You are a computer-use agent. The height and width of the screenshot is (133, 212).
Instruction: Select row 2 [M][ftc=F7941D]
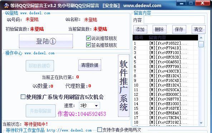coord(165,48)
